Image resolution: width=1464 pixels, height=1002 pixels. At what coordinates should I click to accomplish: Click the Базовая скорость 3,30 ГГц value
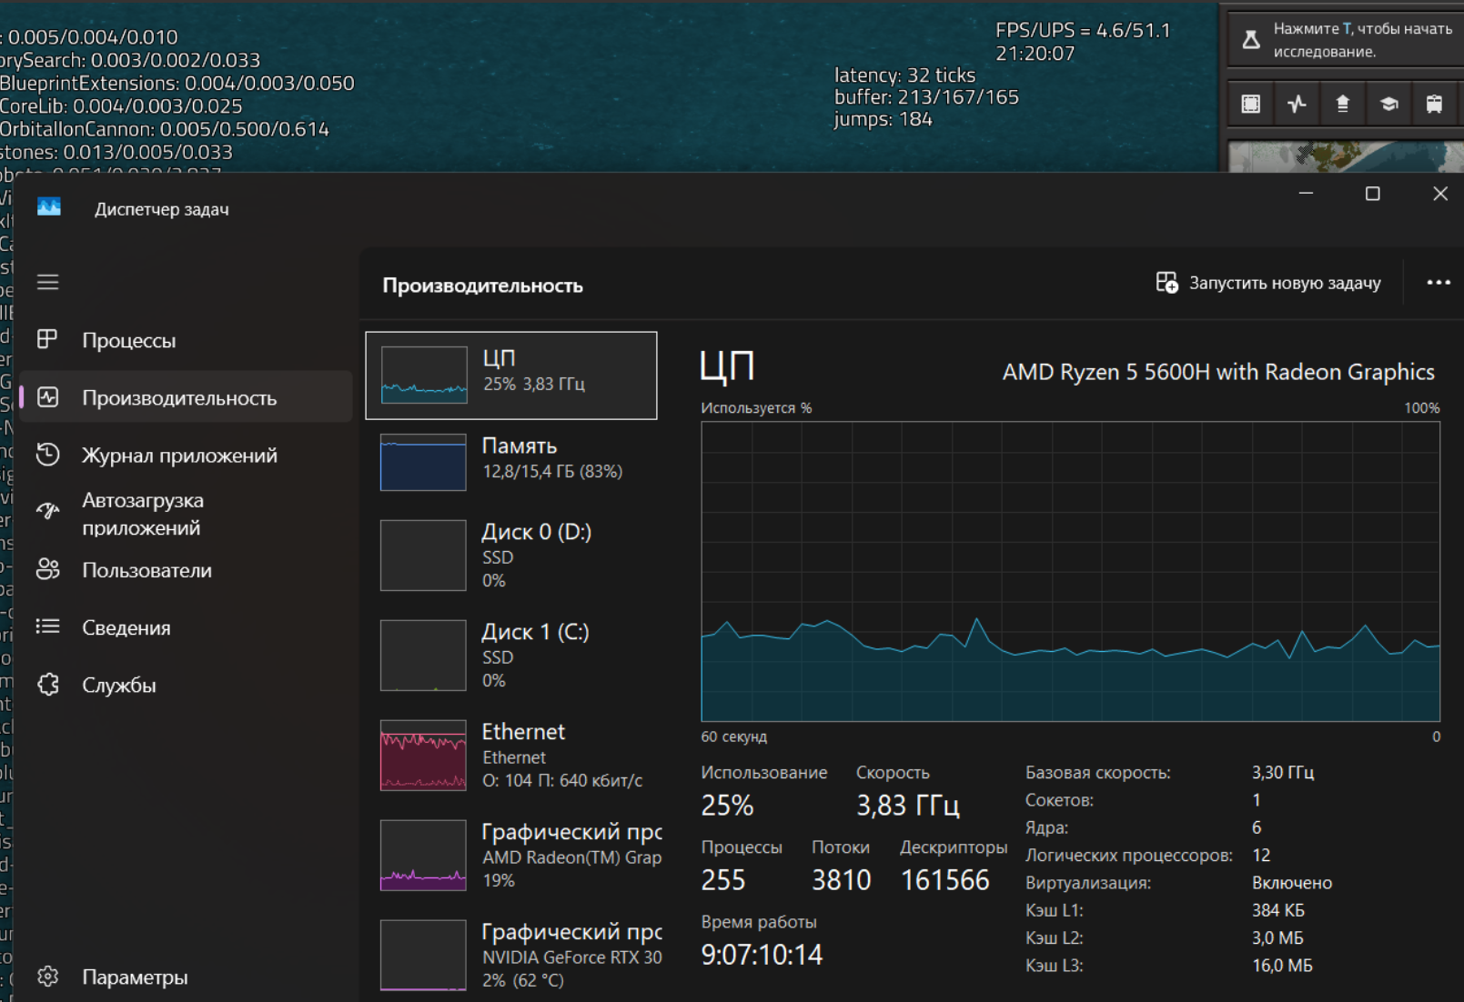click(x=1283, y=773)
